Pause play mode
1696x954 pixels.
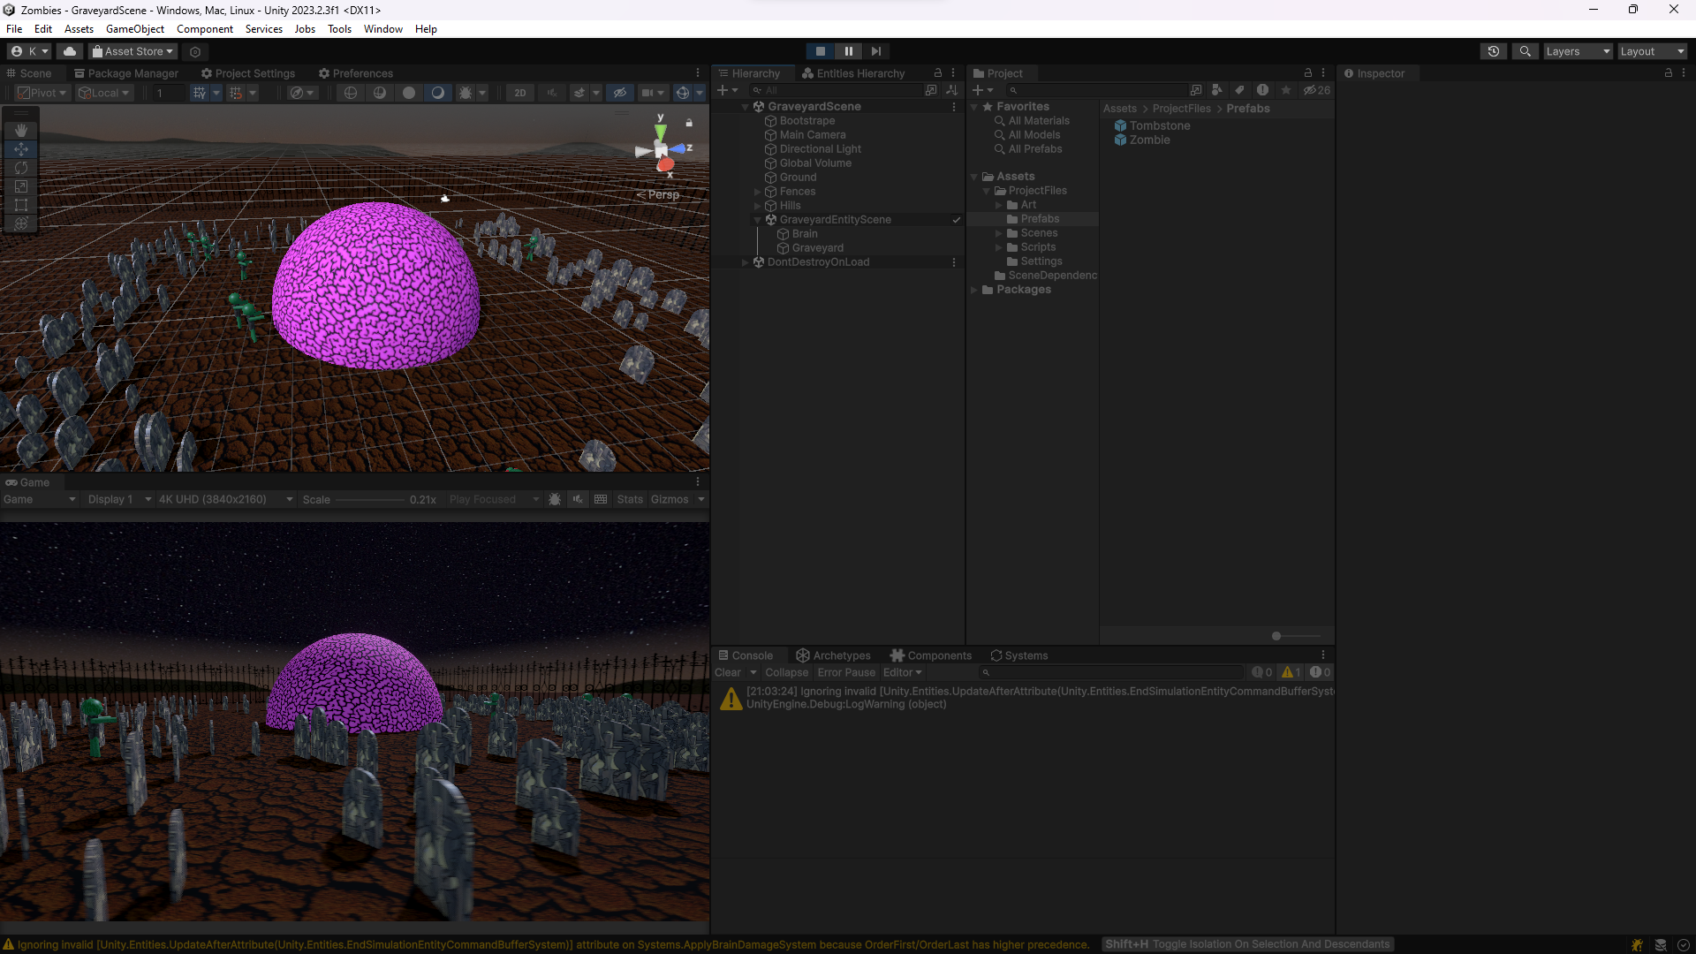[x=848, y=51]
